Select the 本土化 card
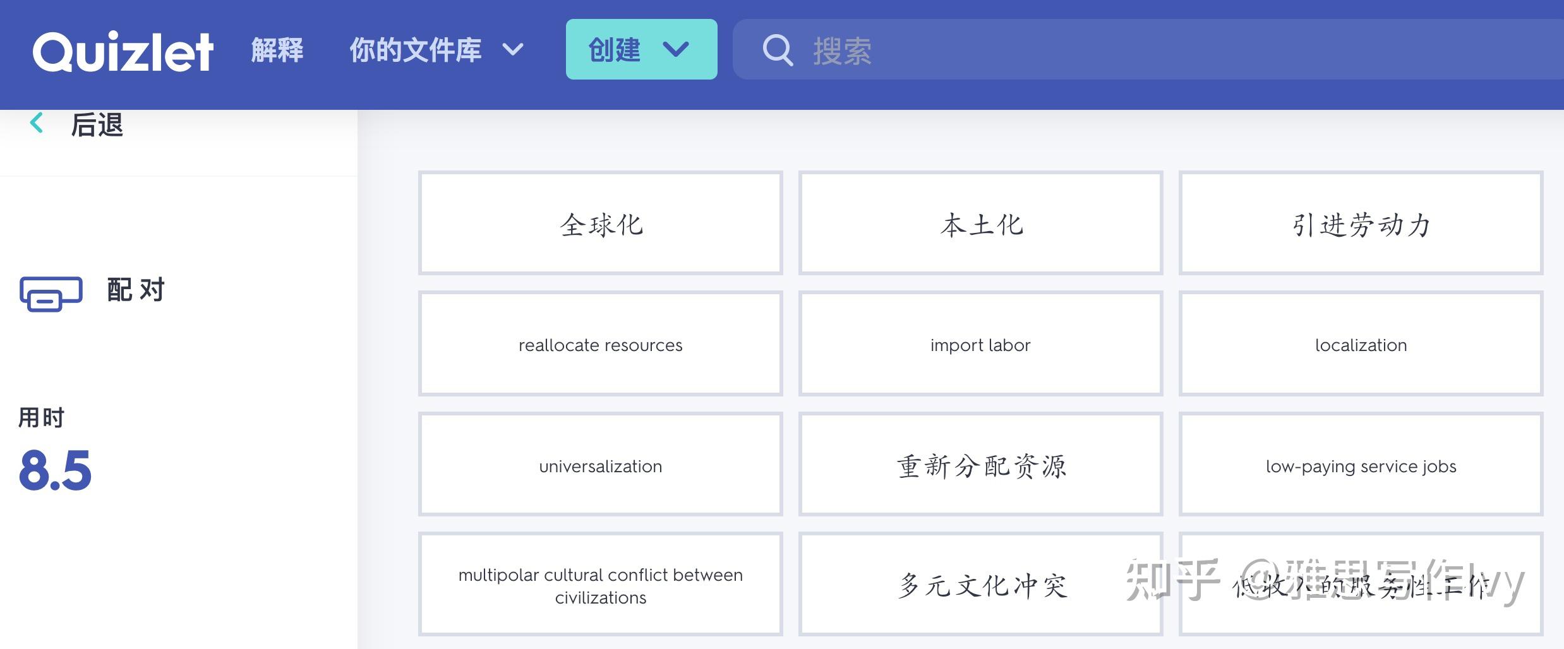This screenshot has height=649, width=1564. click(980, 223)
